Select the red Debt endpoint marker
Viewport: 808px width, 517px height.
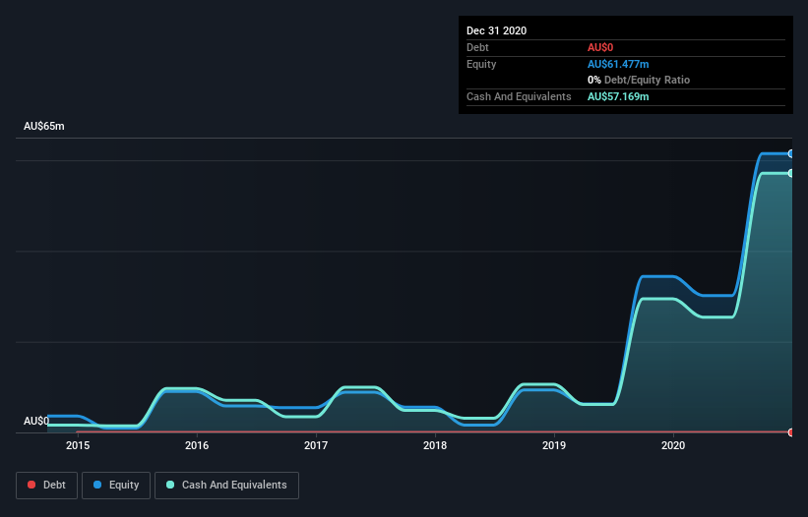[x=791, y=432]
